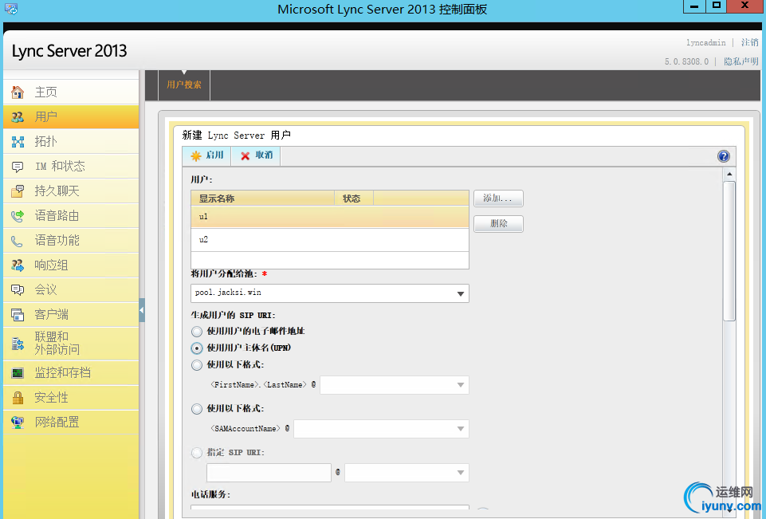Click the SIP URI name input field
766x519 pixels.
click(269, 473)
